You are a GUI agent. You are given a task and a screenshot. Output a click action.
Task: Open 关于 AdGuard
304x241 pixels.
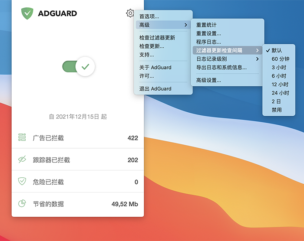[x=163, y=67]
